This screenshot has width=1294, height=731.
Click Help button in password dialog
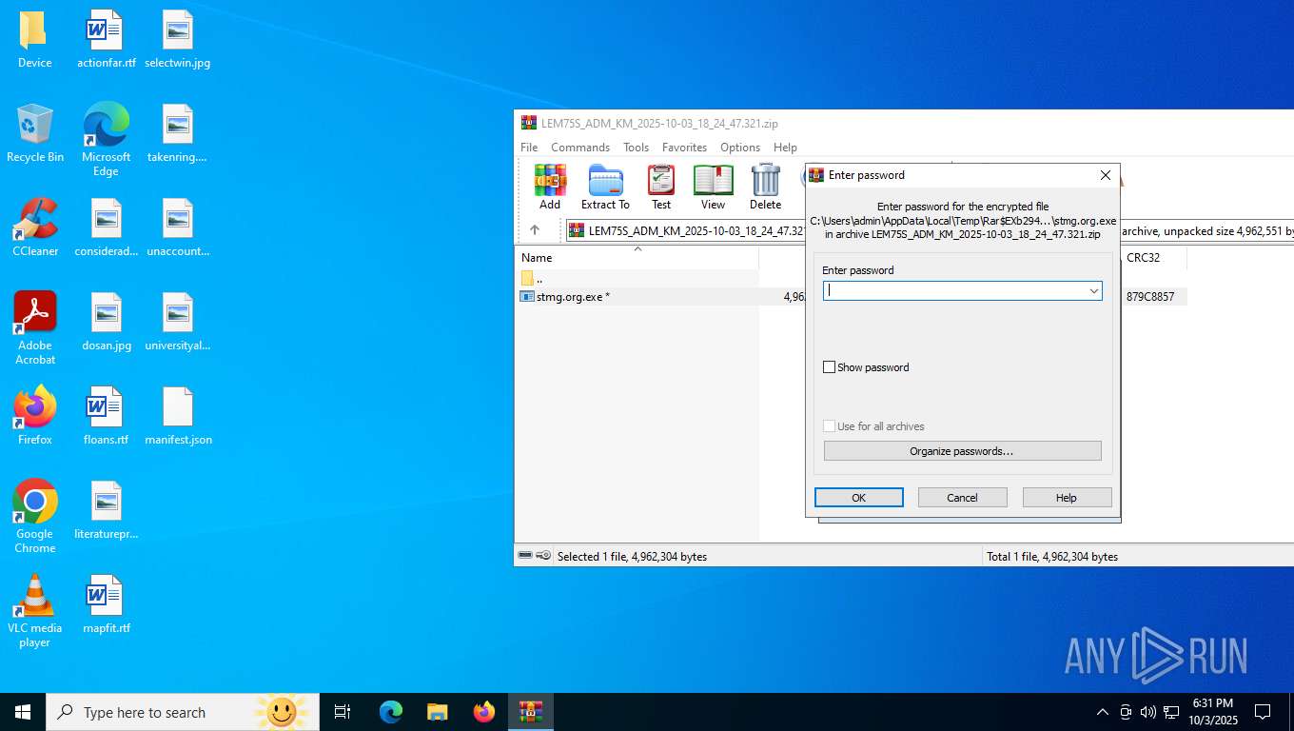click(1067, 498)
